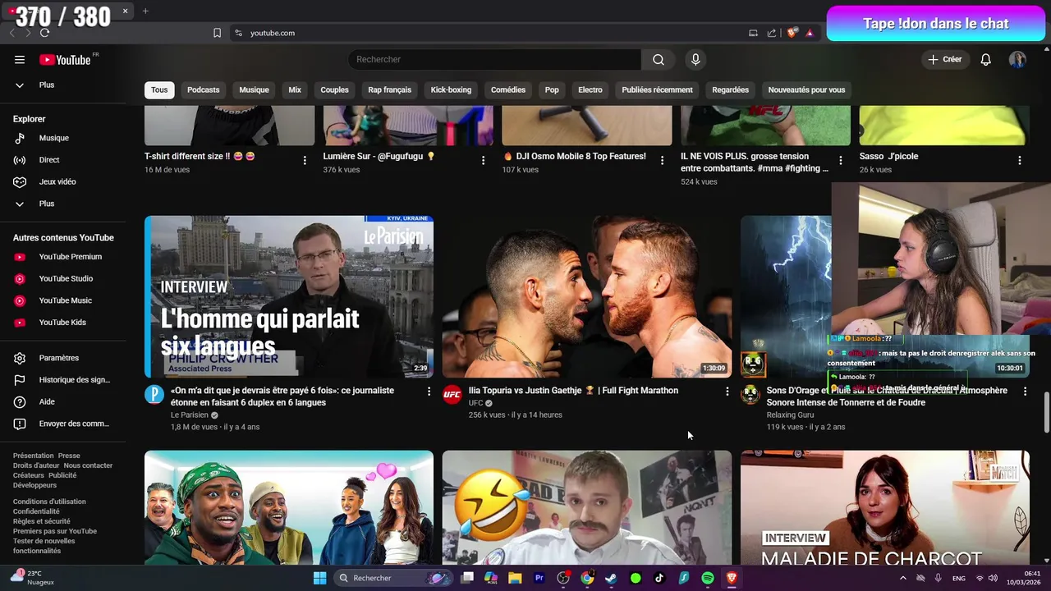Open more options for IL NE VOIS PLUS video
Viewport: 1051px width, 591px height.
click(x=840, y=160)
